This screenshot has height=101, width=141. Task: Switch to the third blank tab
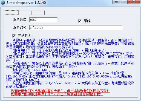click(38, 13)
